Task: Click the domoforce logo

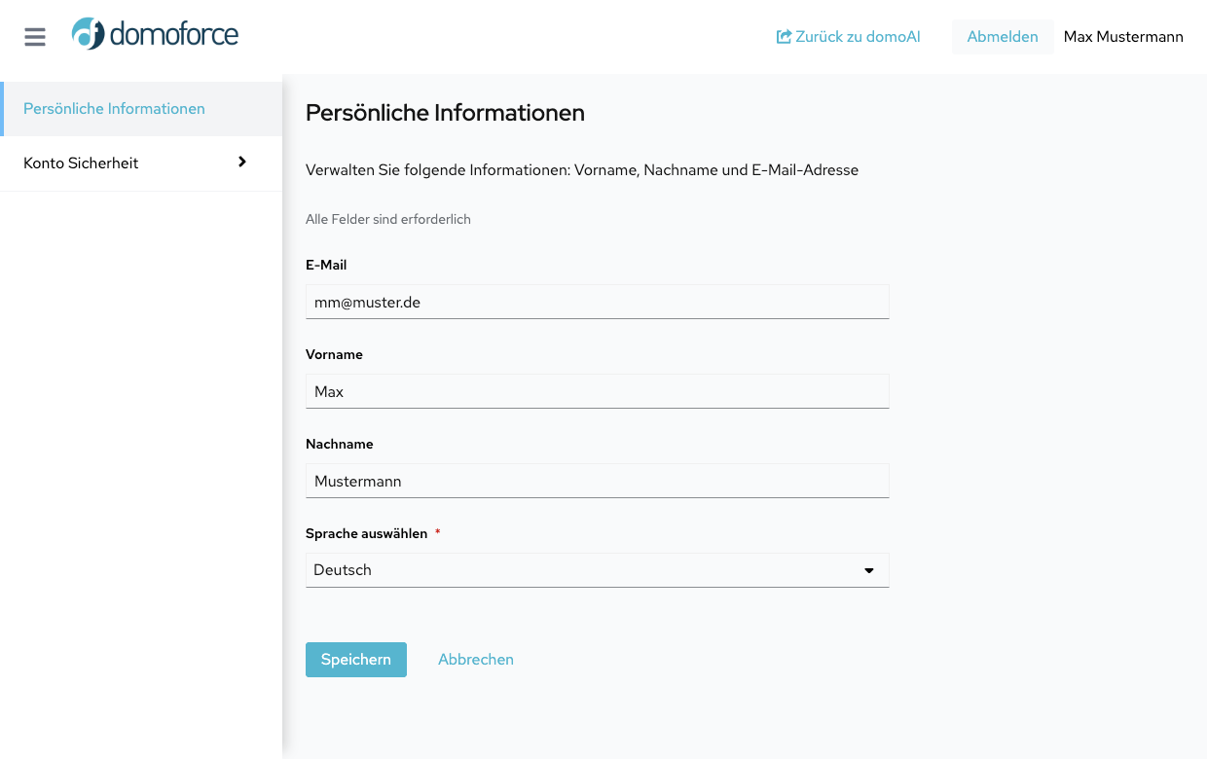Action: (x=155, y=34)
